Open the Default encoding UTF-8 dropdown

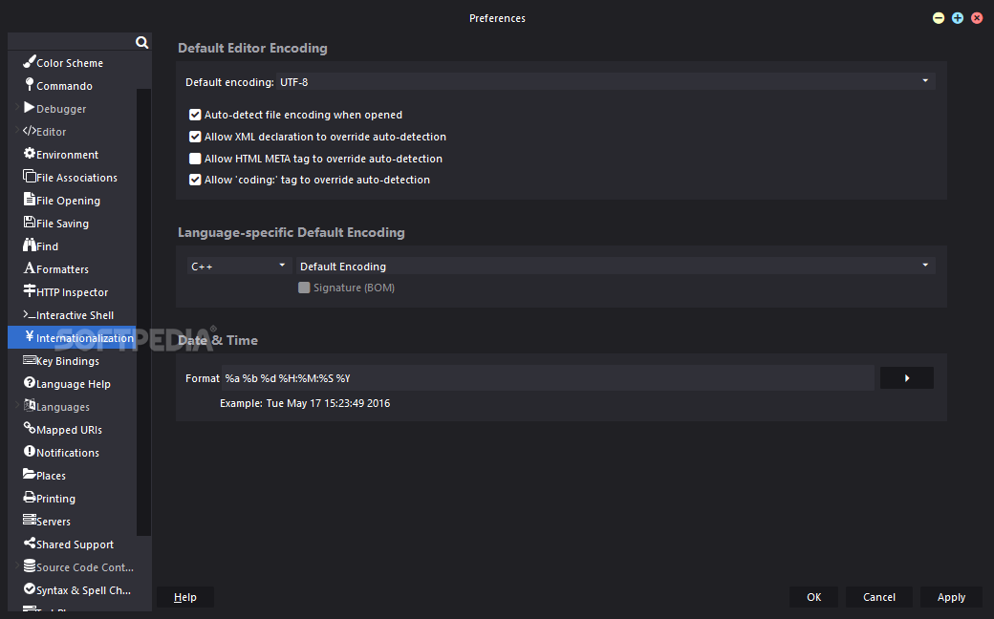(x=605, y=82)
